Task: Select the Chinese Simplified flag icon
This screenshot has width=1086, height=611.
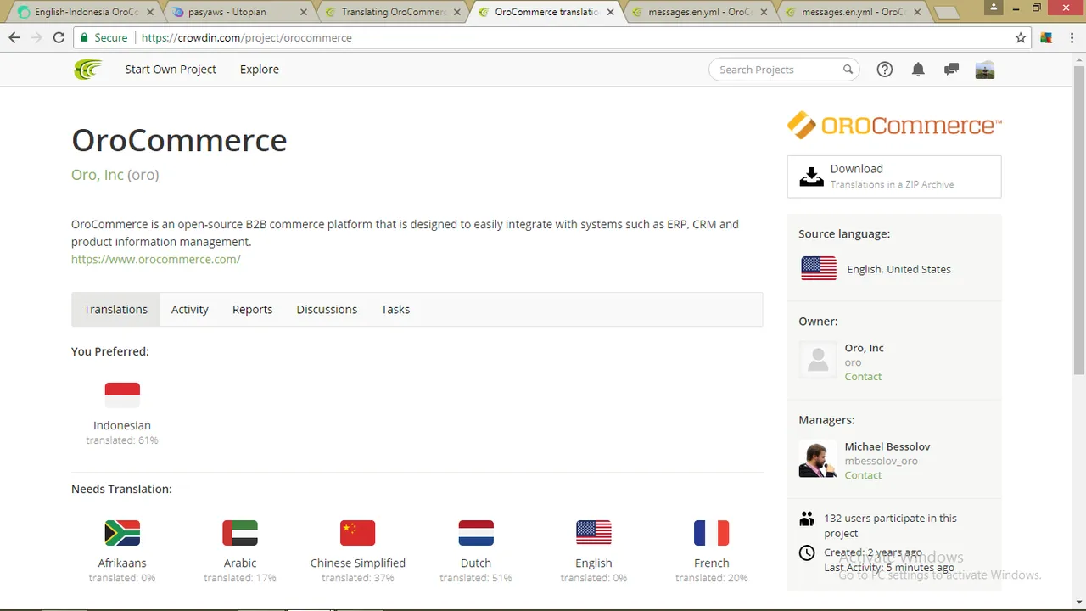Action: click(x=358, y=533)
